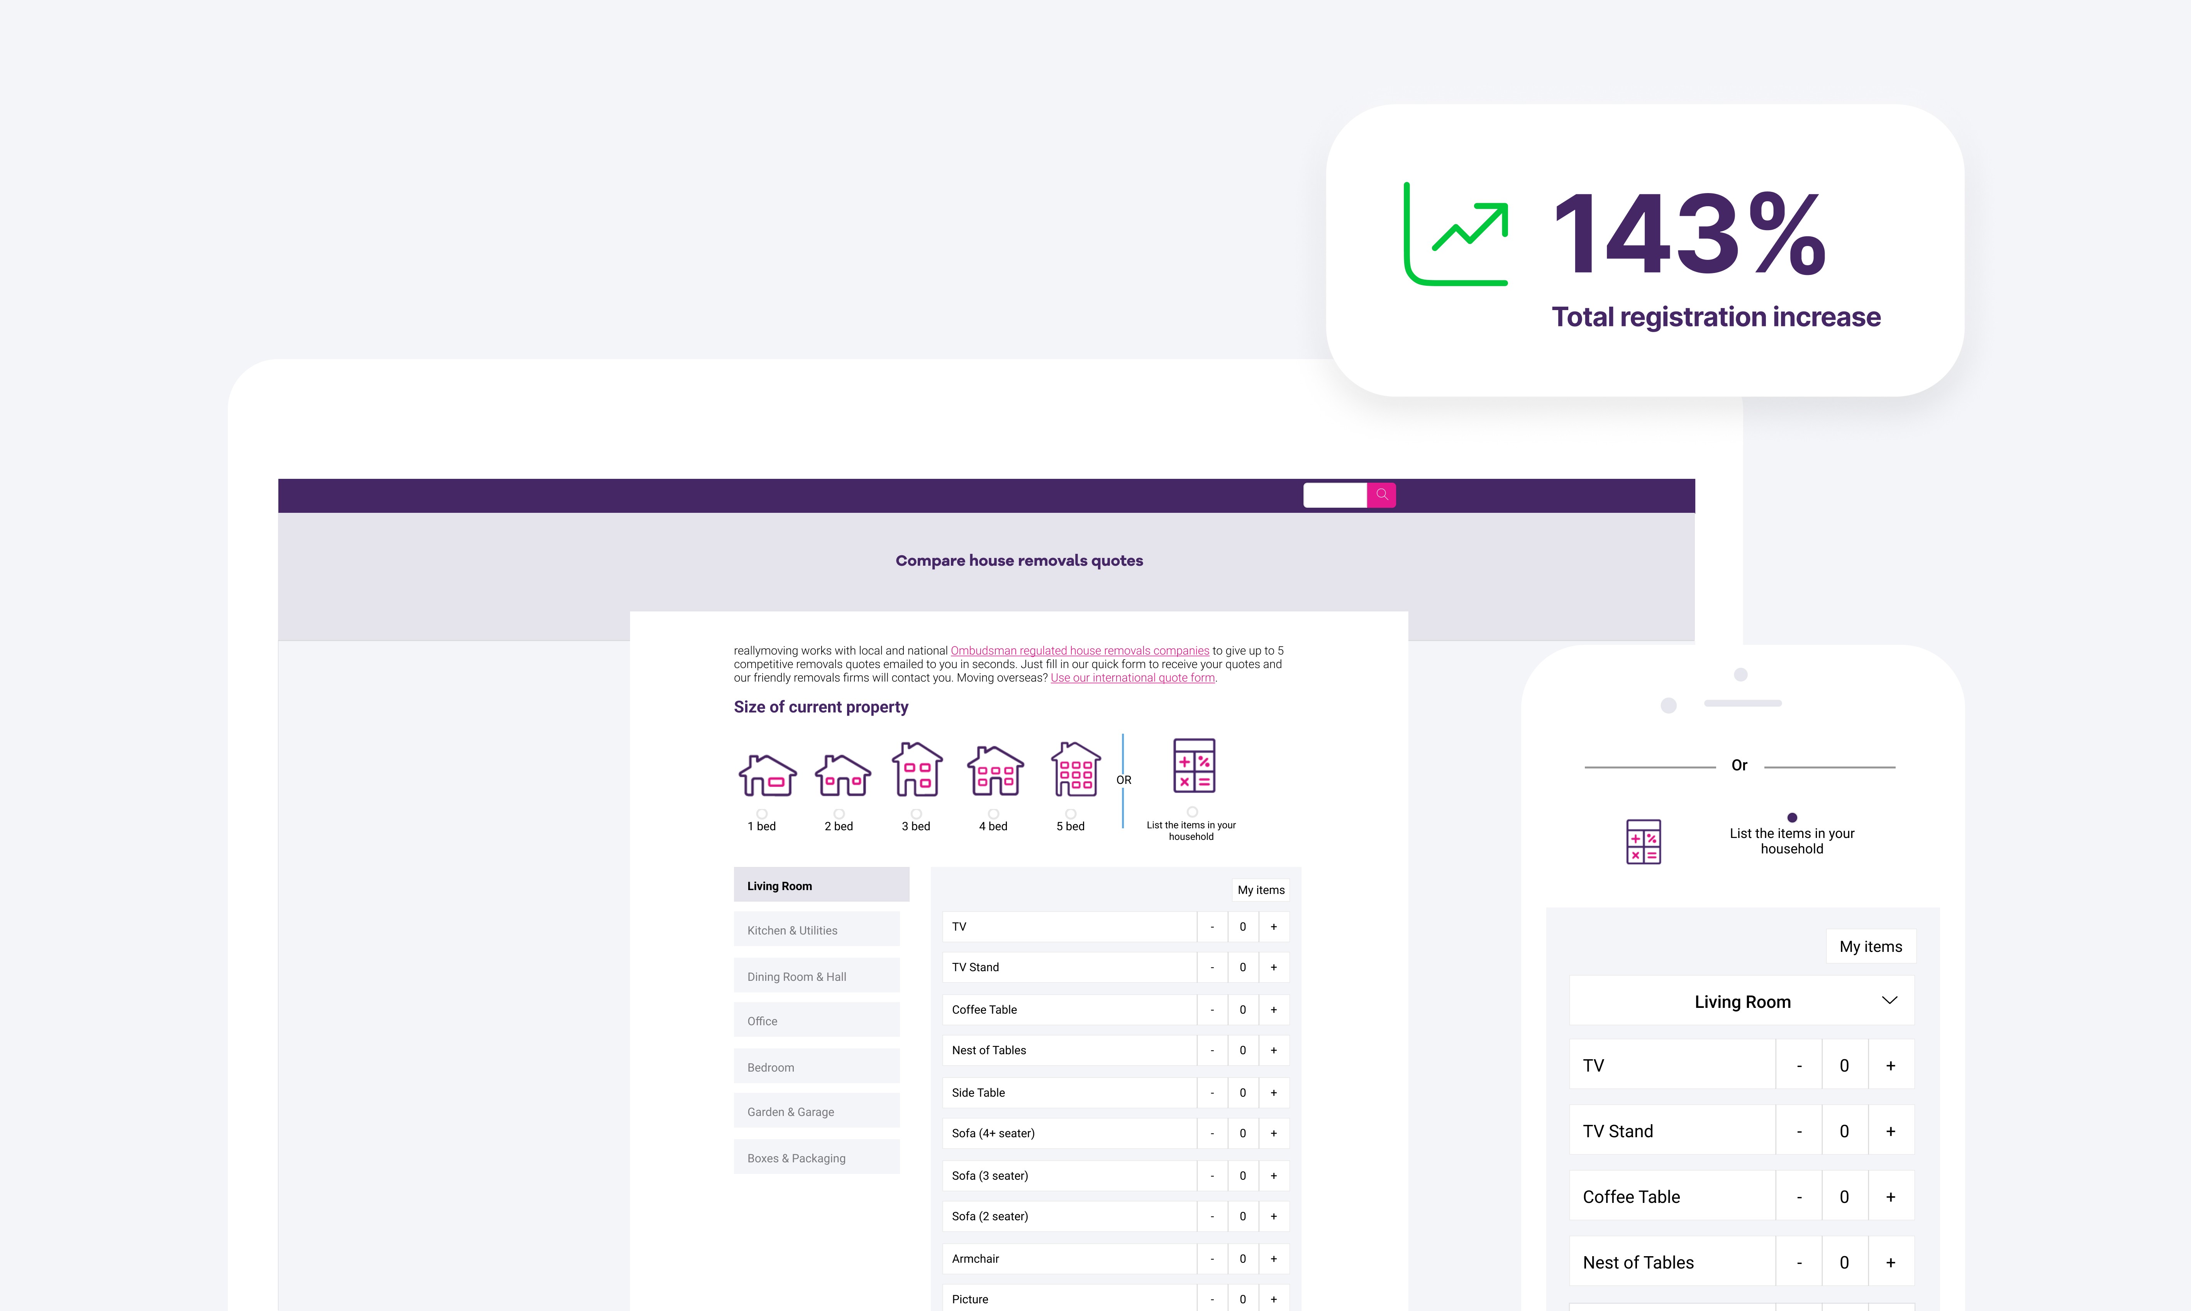The image size is (2191, 1311).
Task: Click the desktop My items button
Action: (x=1260, y=890)
